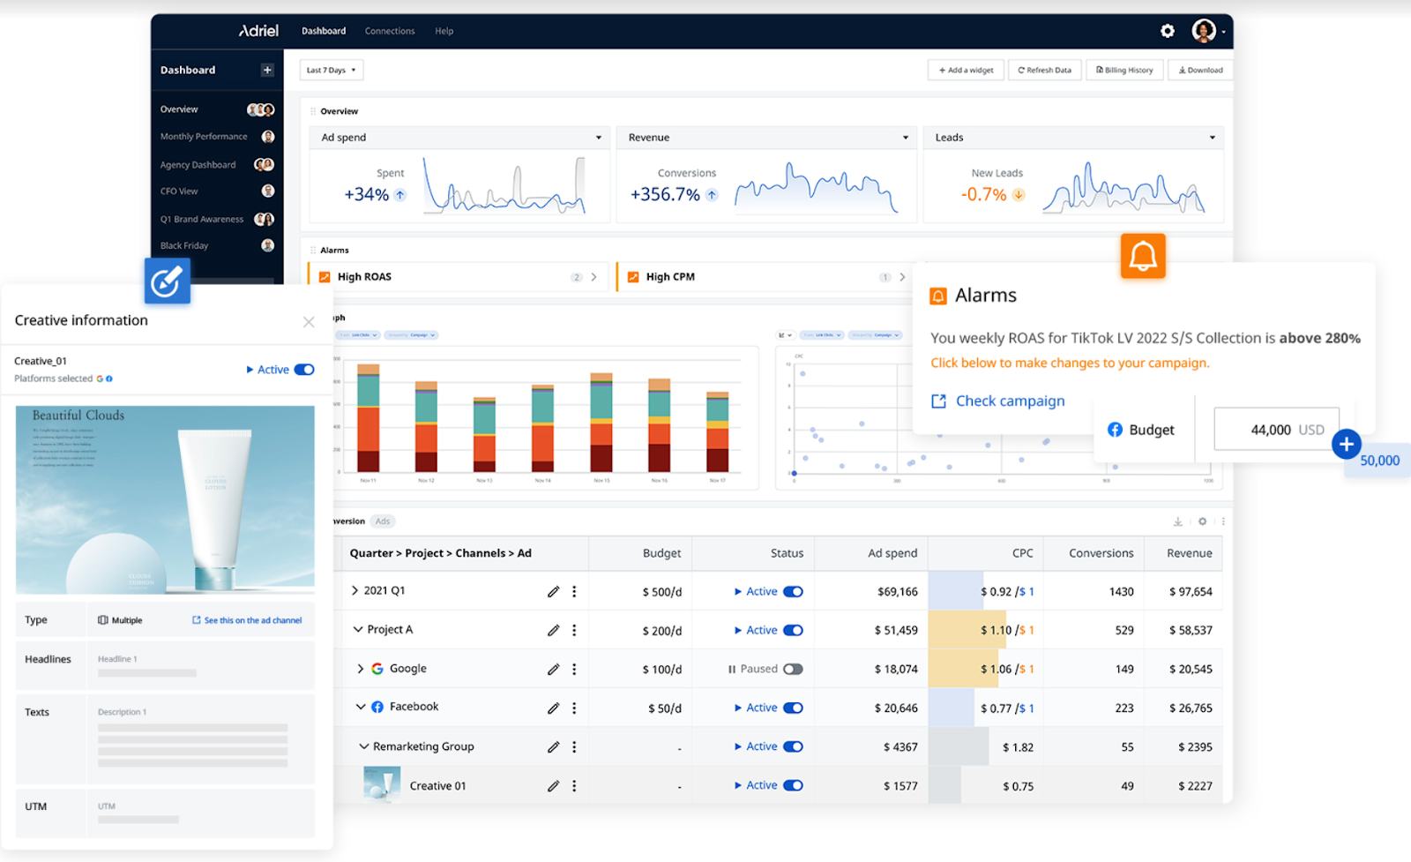The height and width of the screenshot is (862, 1411).
Task: Open the Last 7 Days dropdown
Action: (332, 70)
